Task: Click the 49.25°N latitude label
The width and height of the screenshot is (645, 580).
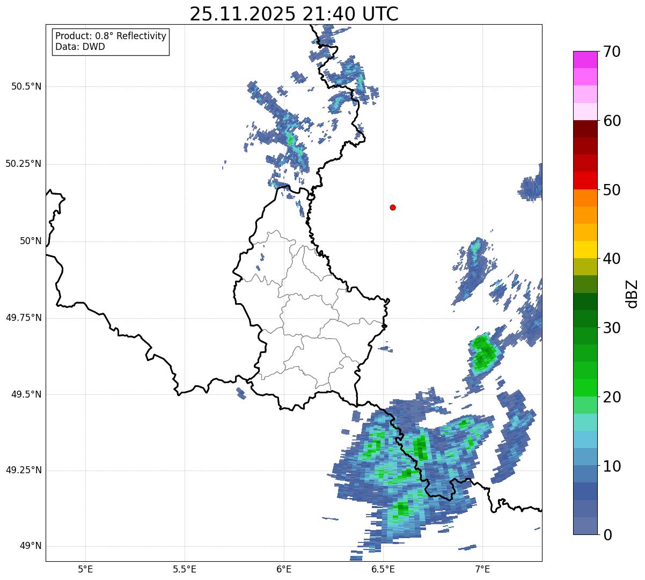Action: click(x=23, y=470)
